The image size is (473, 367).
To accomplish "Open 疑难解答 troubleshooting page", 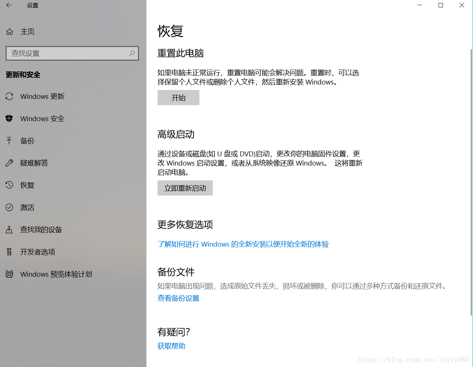I will pyautogui.click(x=34, y=163).
